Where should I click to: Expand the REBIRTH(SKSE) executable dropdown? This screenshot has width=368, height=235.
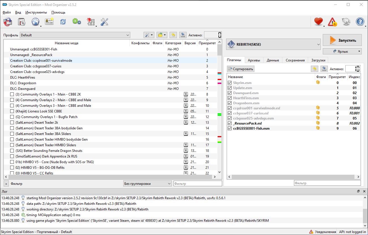[x=274, y=44]
